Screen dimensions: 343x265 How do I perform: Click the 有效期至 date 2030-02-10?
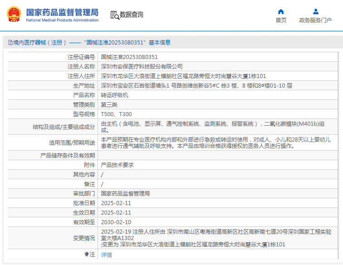[x=116, y=222]
